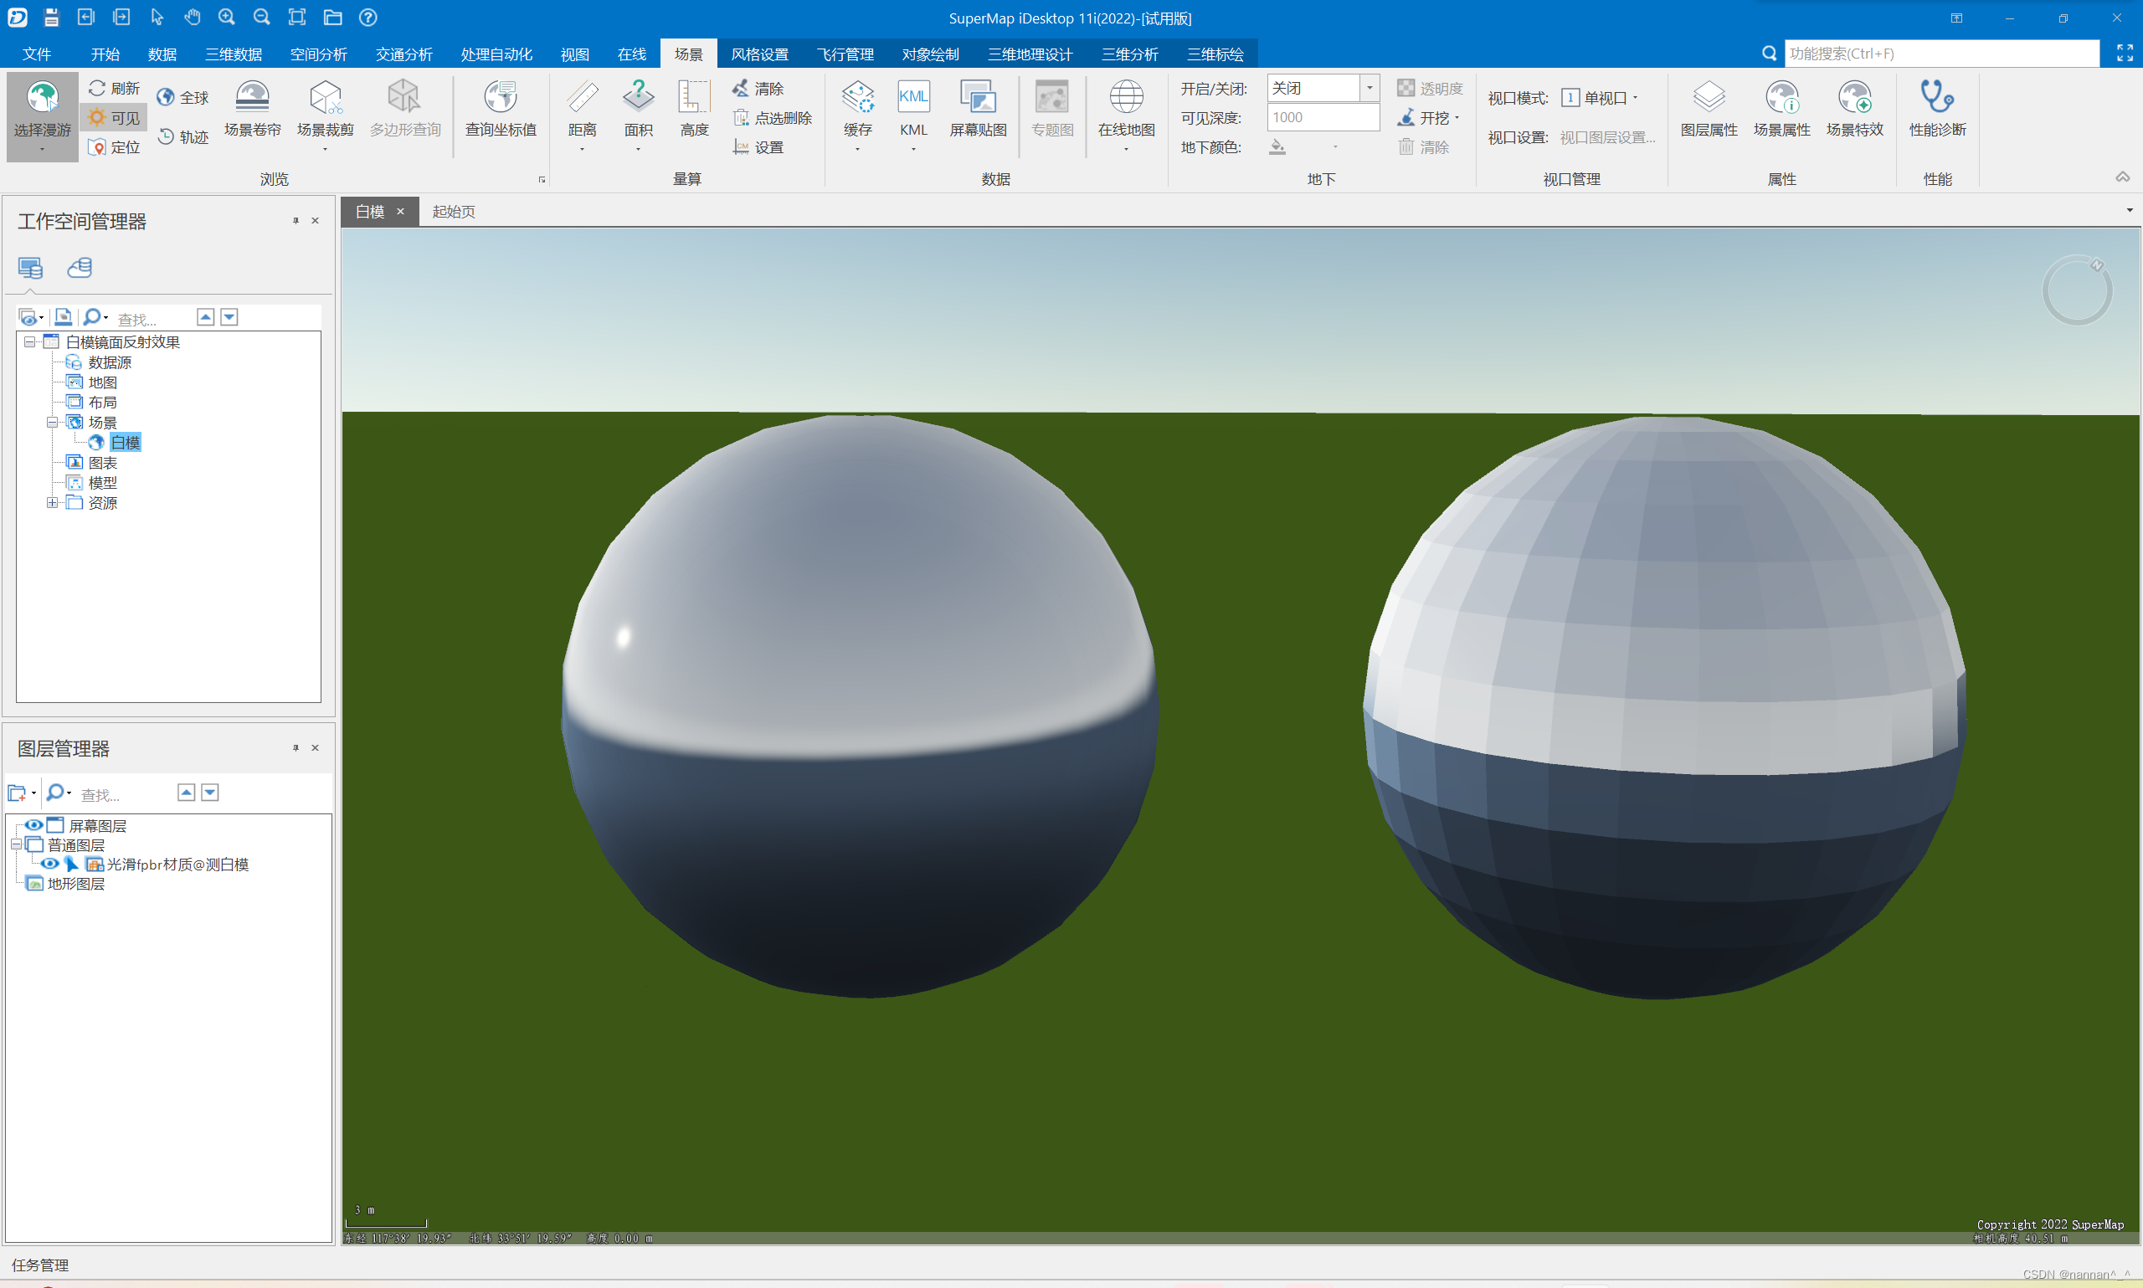Click the 场景卷帘 (scene swipe) icon
This screenshot has height=1288, width=2143.
click(x=252, y=98)
